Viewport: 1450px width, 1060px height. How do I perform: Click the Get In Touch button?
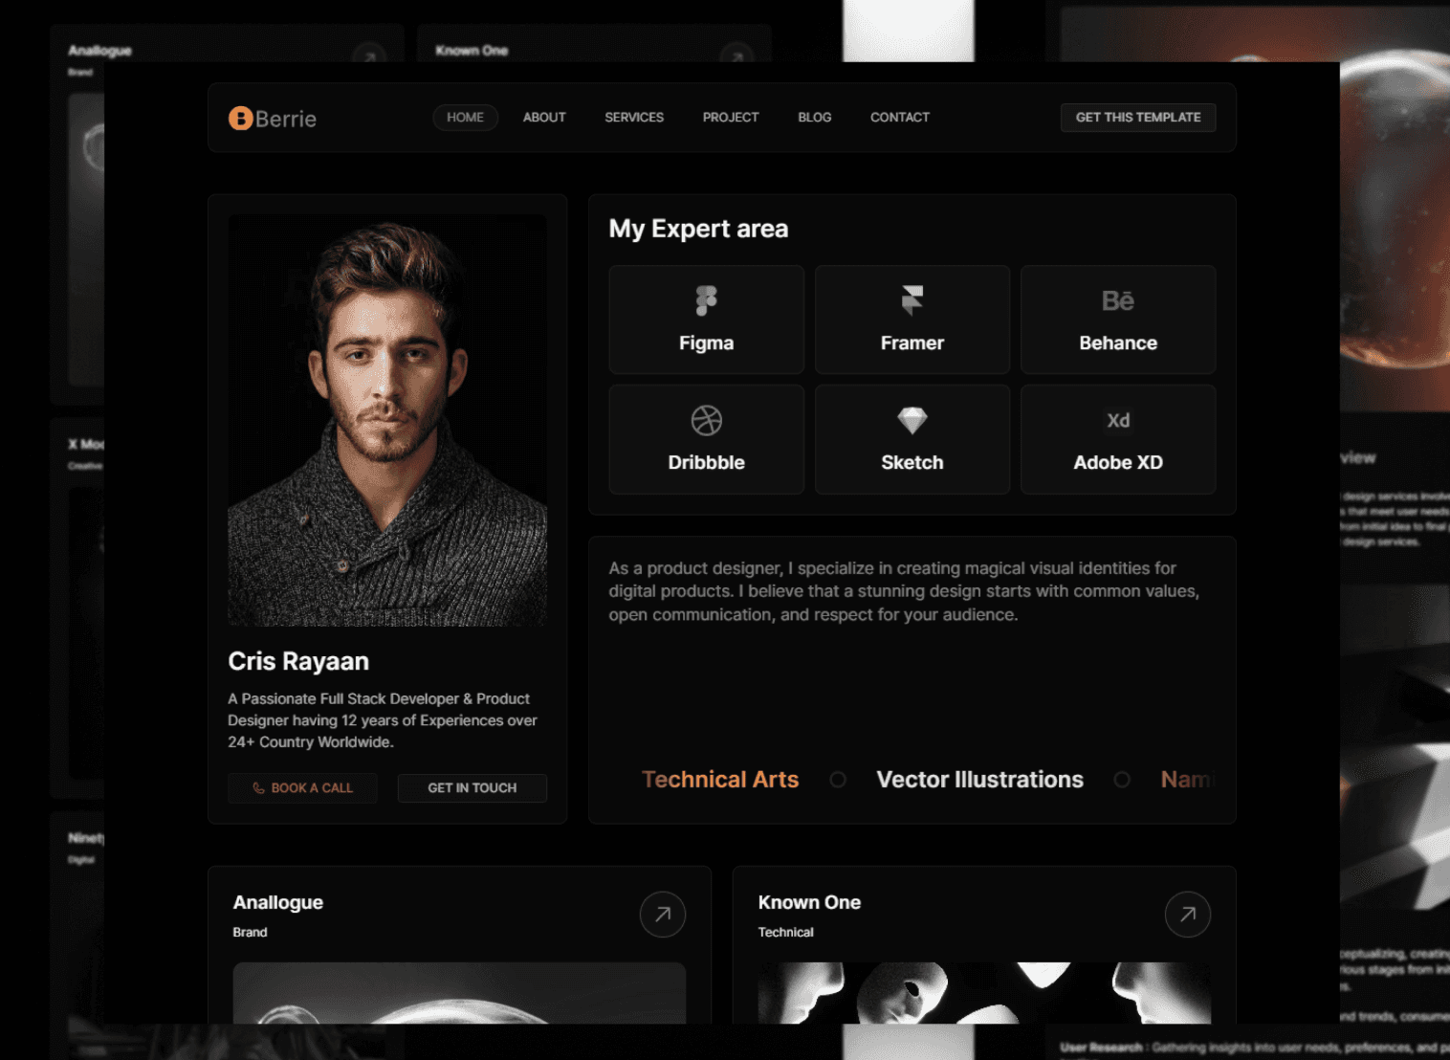[x=472, y=788]
